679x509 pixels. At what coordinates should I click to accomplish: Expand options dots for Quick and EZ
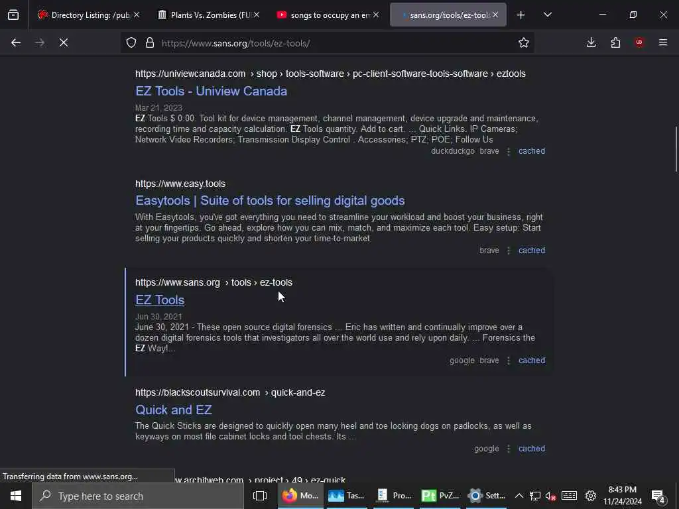point(509,449)
